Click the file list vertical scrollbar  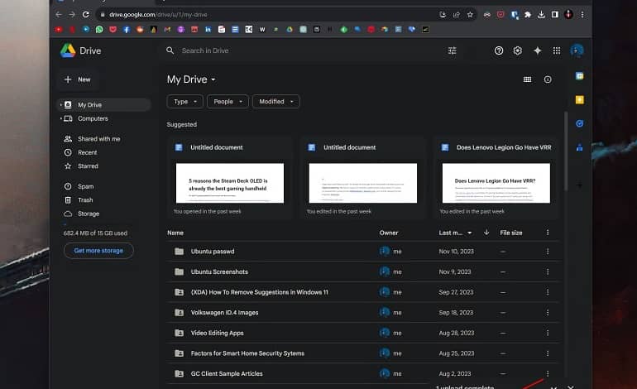[x=566, y=151]
